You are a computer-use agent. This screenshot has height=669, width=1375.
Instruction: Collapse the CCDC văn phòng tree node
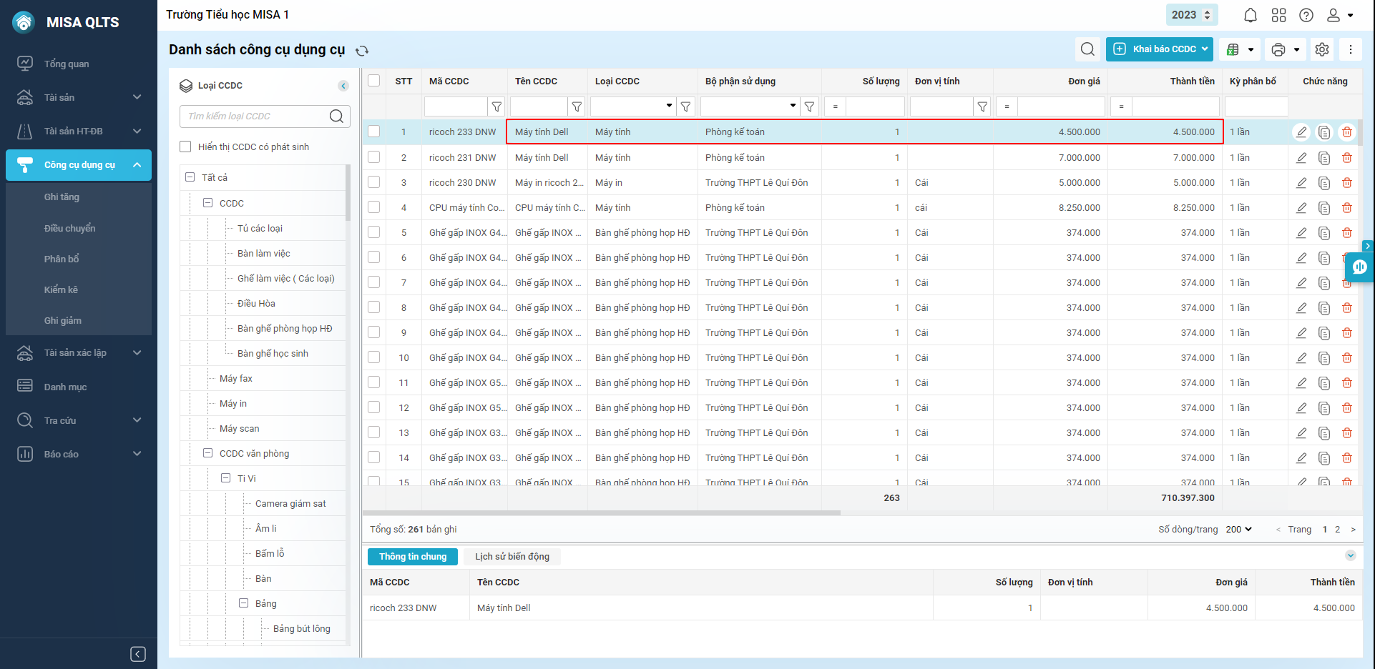[207, 453]
